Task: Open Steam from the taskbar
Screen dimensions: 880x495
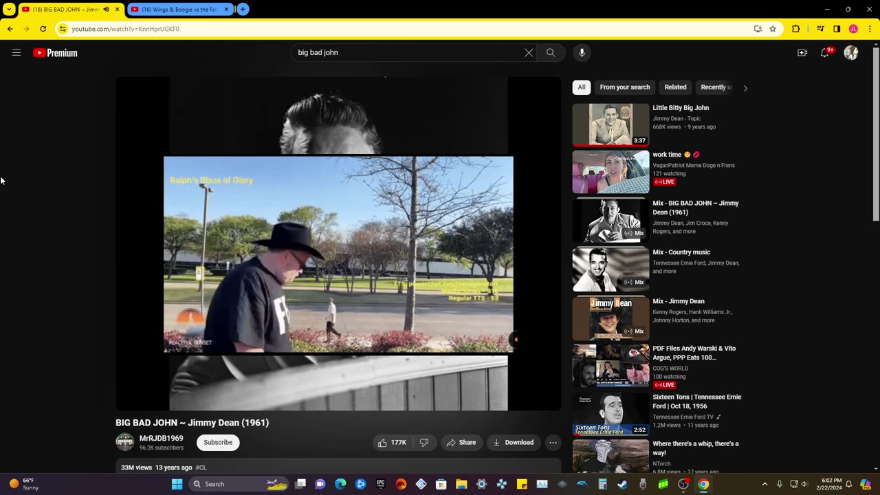Action: coord(622,484)
